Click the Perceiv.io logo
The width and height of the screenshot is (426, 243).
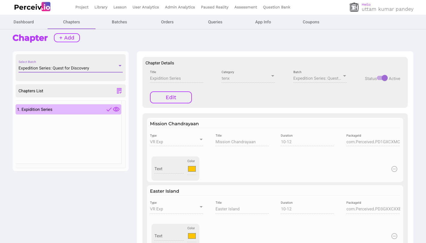point(32,7)
